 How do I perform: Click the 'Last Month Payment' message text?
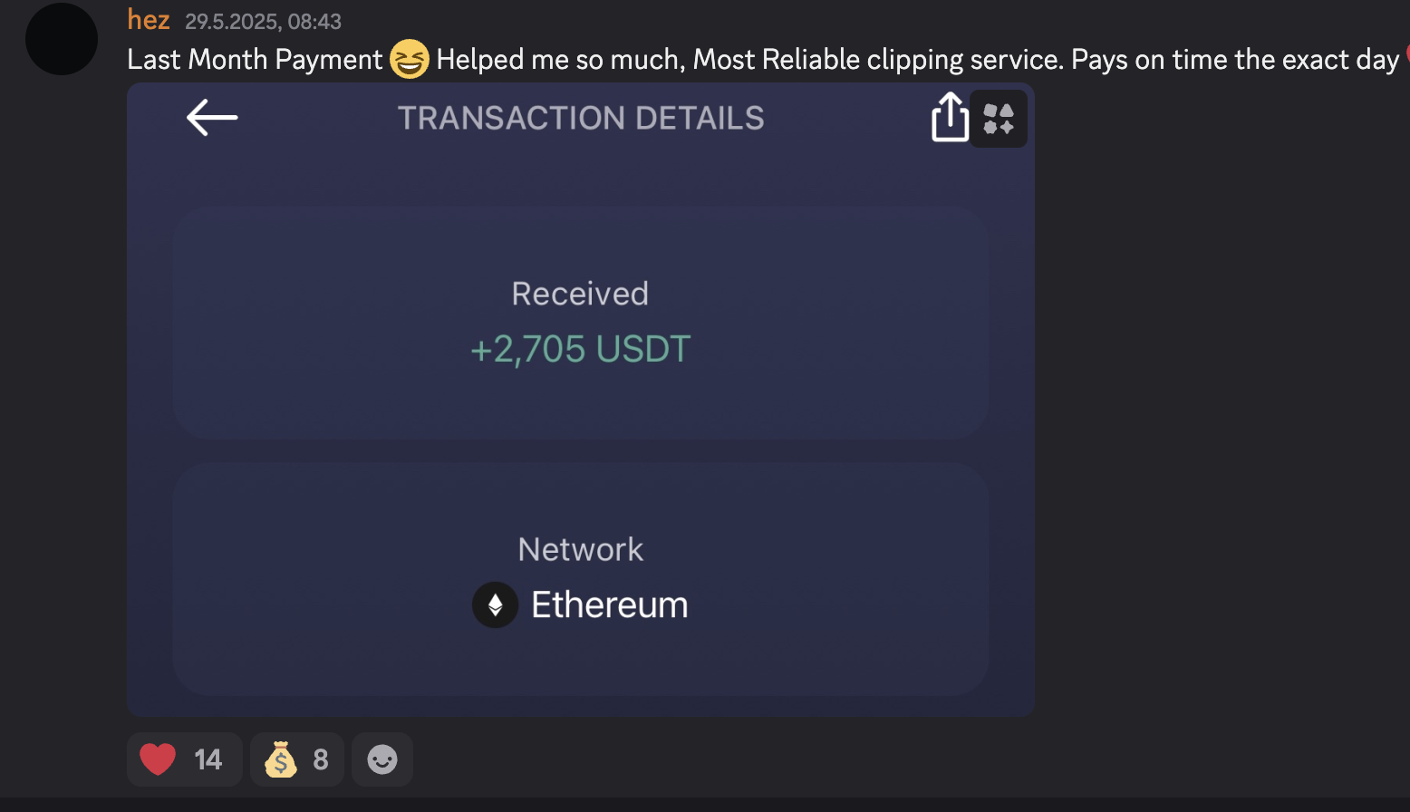coord(256,60)
